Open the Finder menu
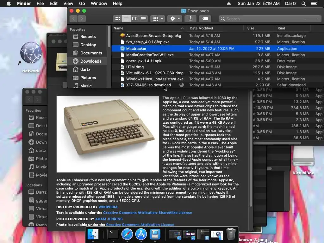324x243 pixels. (24, 3)
